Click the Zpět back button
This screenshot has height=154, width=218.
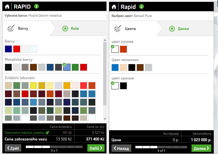13,148
